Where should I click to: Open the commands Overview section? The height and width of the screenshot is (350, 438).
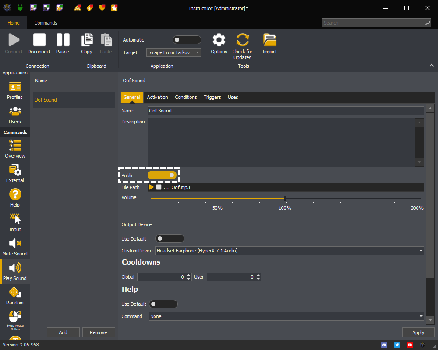[x=15, y=149]
